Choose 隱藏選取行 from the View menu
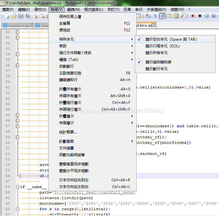The image size is (219, 216). [93, 80]
